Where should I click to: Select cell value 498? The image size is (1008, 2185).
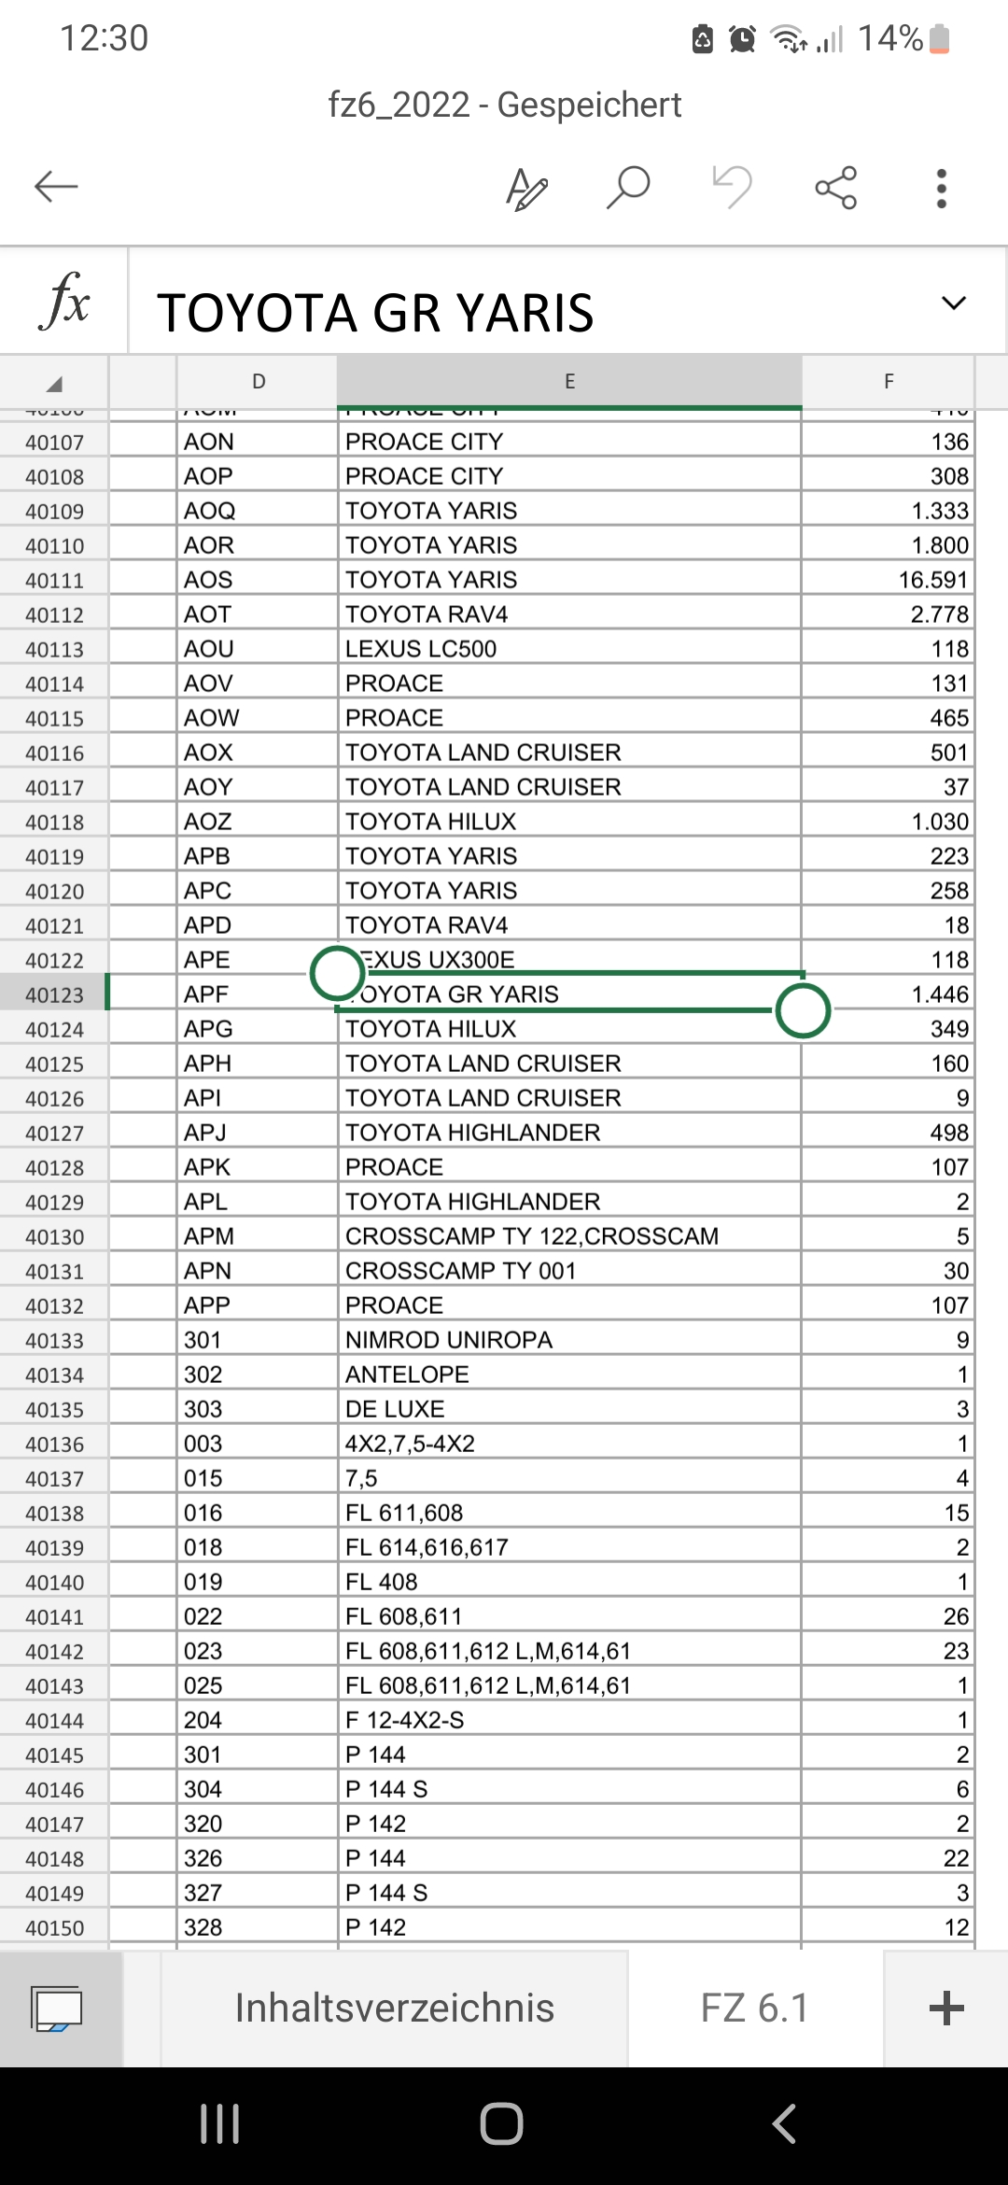click(x=888, y=1133)
